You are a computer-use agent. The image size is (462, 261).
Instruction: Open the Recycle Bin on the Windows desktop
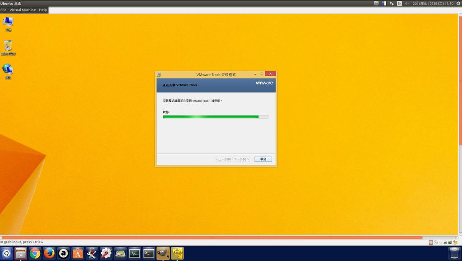pyautogui.click(x=9, y=46)
